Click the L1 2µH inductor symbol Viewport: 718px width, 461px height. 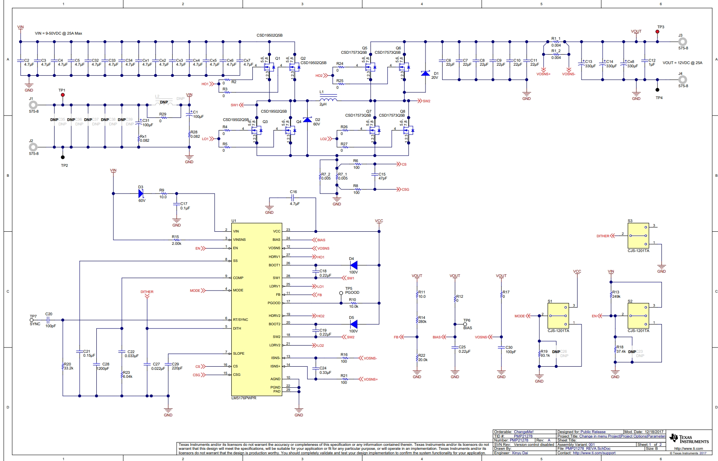328,98
